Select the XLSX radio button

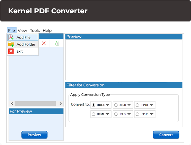(x=116, y=105)
